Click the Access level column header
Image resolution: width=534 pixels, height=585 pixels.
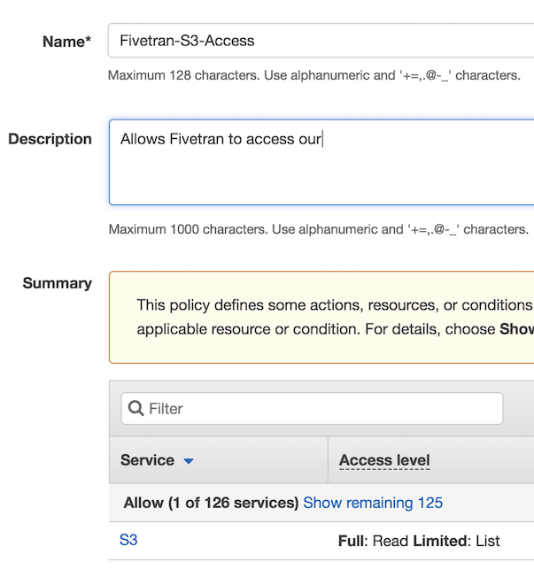(384, 460)
